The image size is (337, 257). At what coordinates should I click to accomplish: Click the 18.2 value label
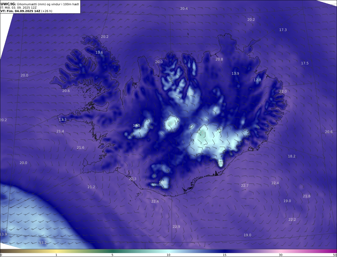coord(292,156)
